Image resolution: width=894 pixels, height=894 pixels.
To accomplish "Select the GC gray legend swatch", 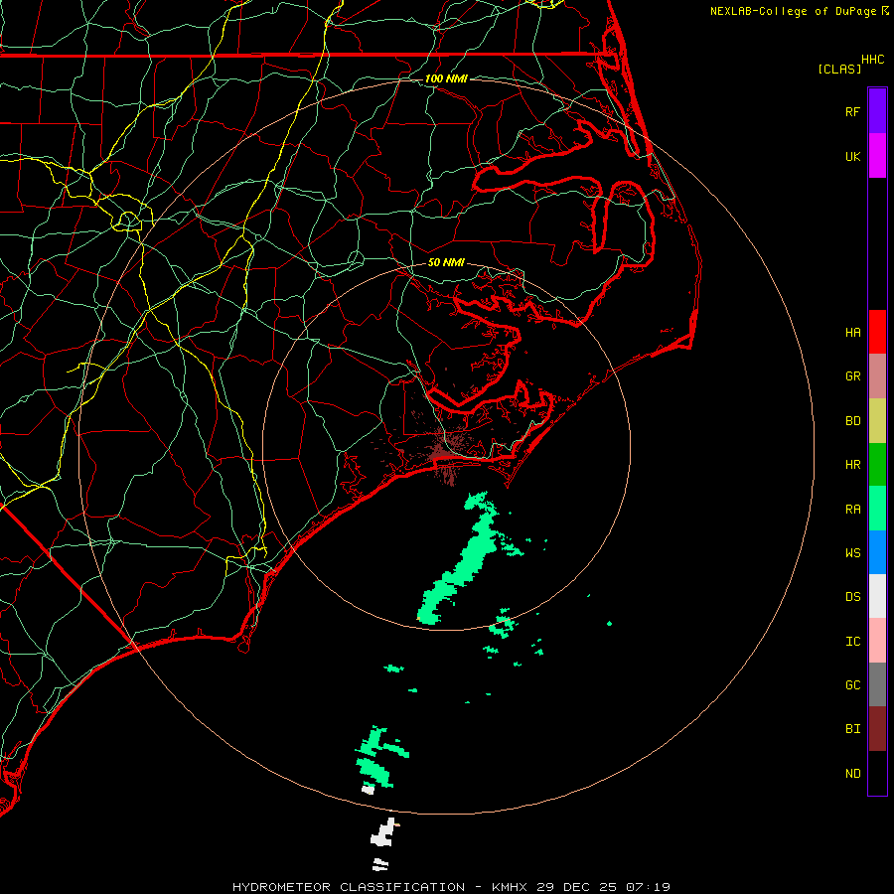I will tap(877, 684).
